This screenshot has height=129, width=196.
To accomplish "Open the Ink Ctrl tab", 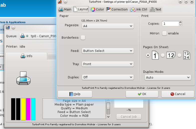I will coord(139,9).
